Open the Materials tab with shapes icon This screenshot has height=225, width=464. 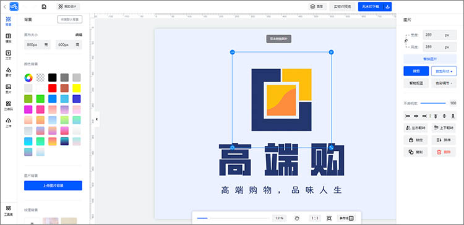(x=8, y=72)
